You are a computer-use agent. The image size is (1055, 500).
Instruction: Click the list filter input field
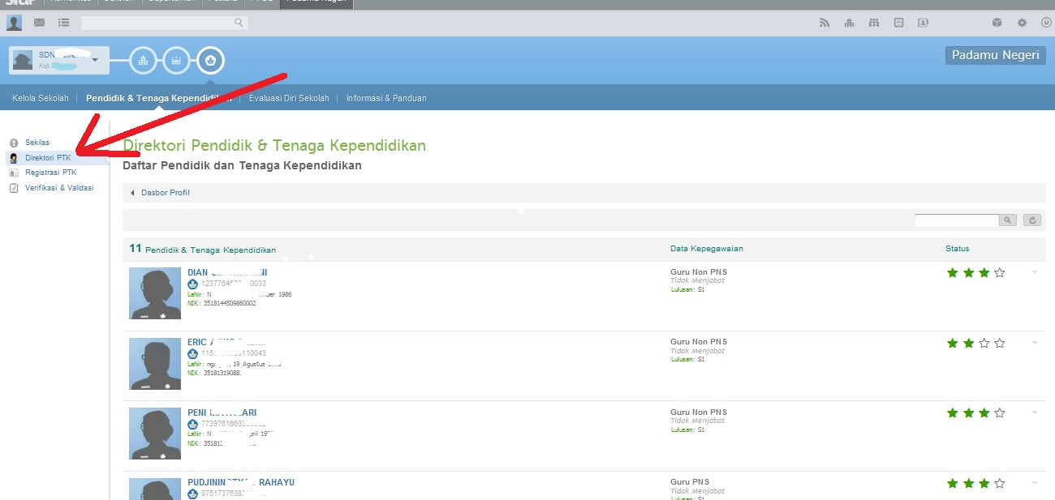click(x=957, y=220)
